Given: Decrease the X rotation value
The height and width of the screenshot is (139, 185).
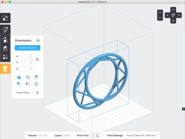Looking at the screenshot, I should coord(30,57).
